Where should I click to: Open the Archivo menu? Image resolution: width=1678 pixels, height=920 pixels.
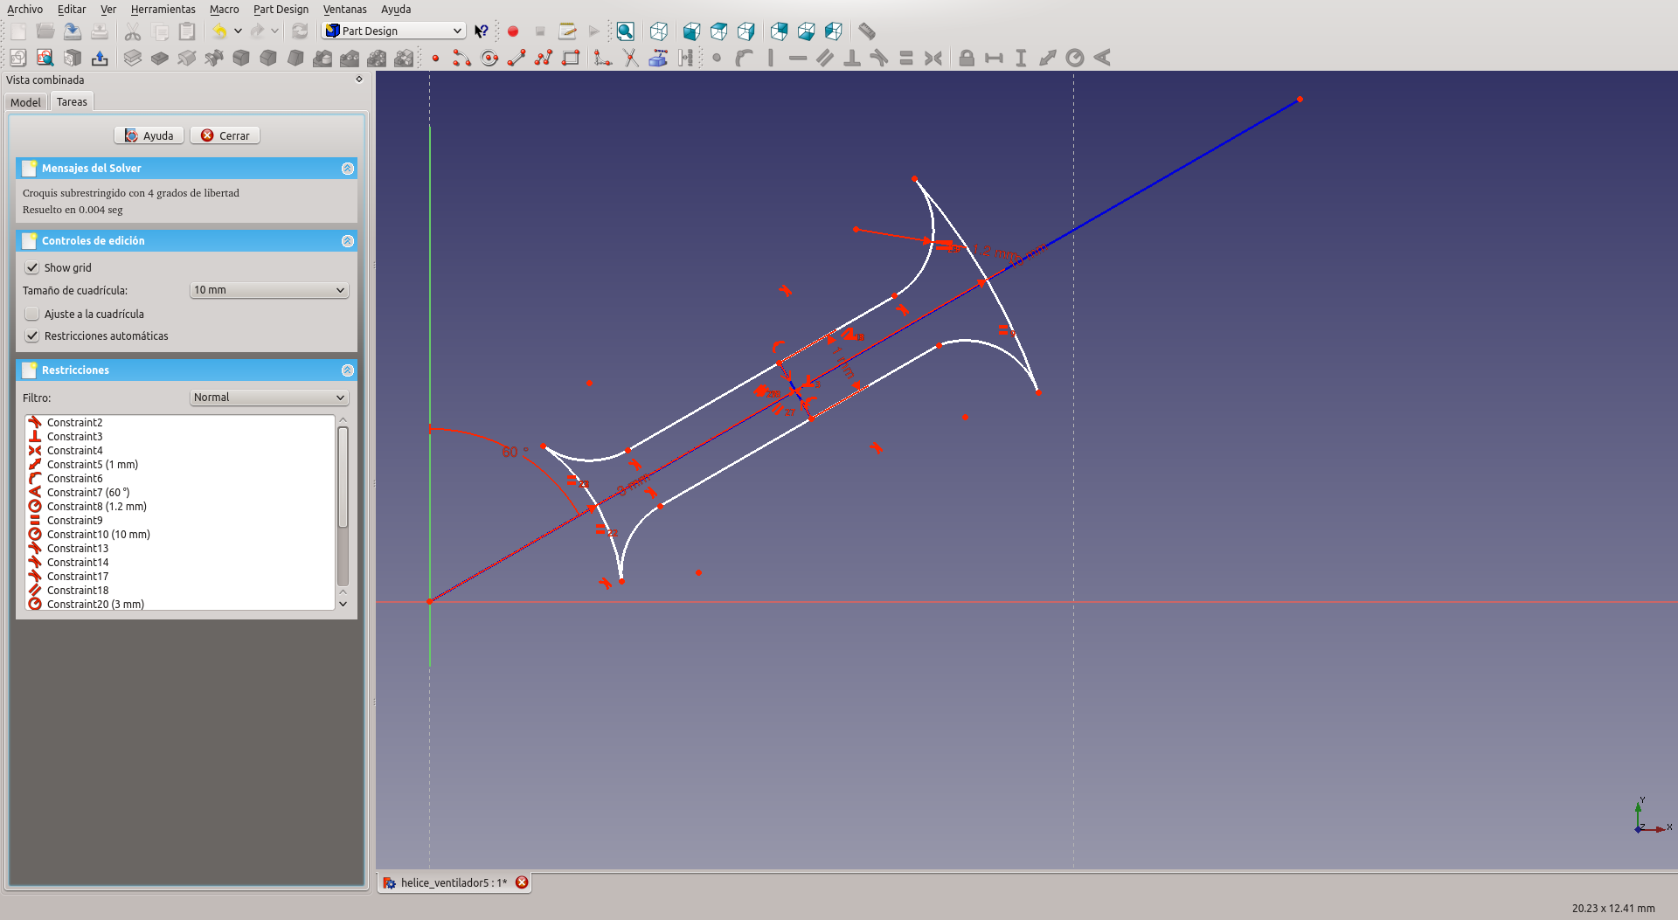pos(24,9)
